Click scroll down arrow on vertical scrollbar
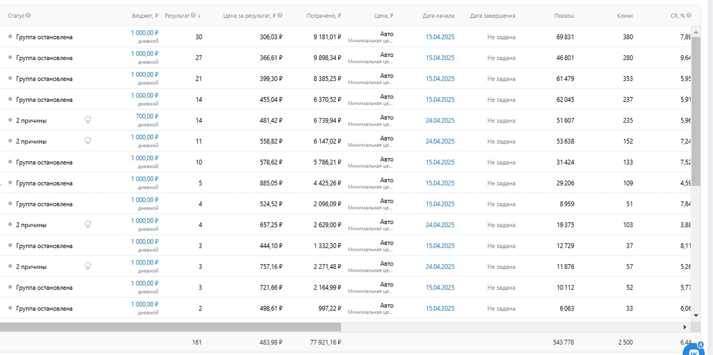This screenshot has width=713, height=355. point(696,315)
